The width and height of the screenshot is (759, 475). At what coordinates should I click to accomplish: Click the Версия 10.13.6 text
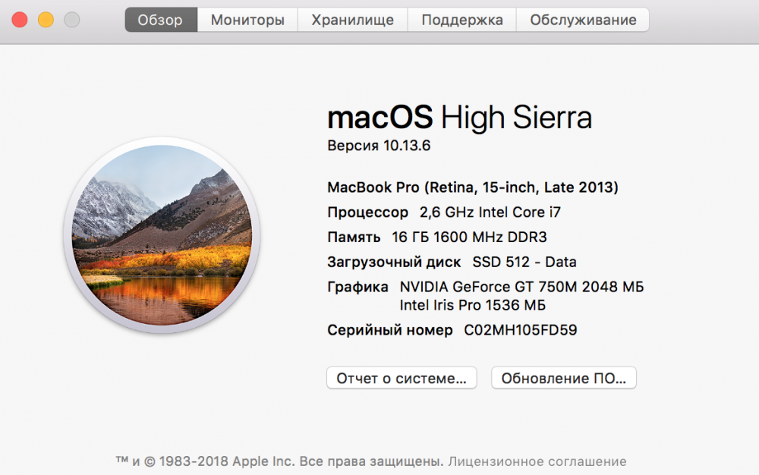[x=379, y=146]
